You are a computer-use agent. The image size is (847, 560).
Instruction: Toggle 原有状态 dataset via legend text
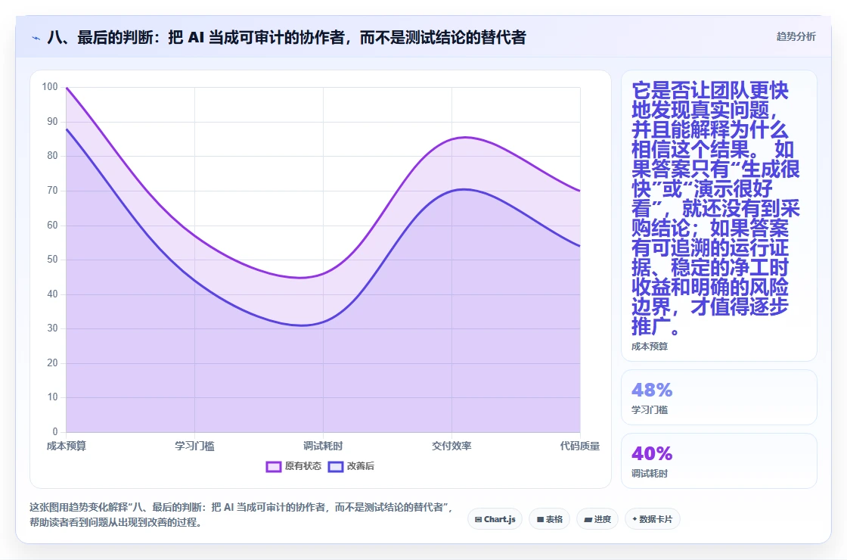[x=303, y=466]
